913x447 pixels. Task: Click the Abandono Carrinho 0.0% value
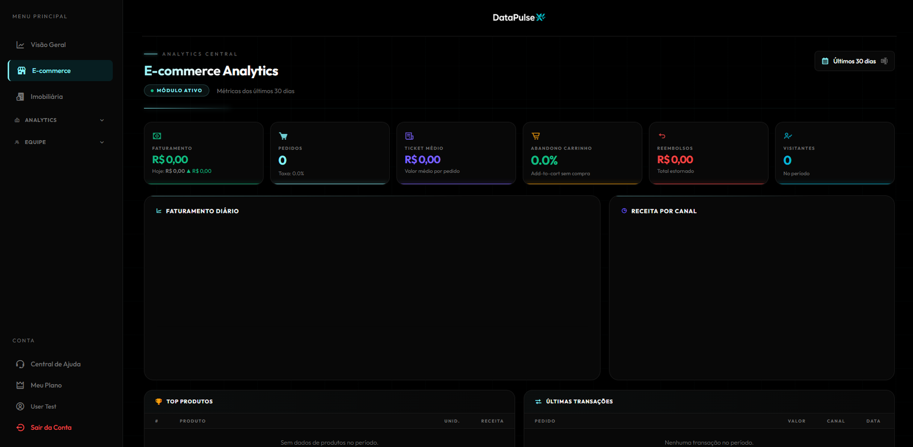pos(544,160)
